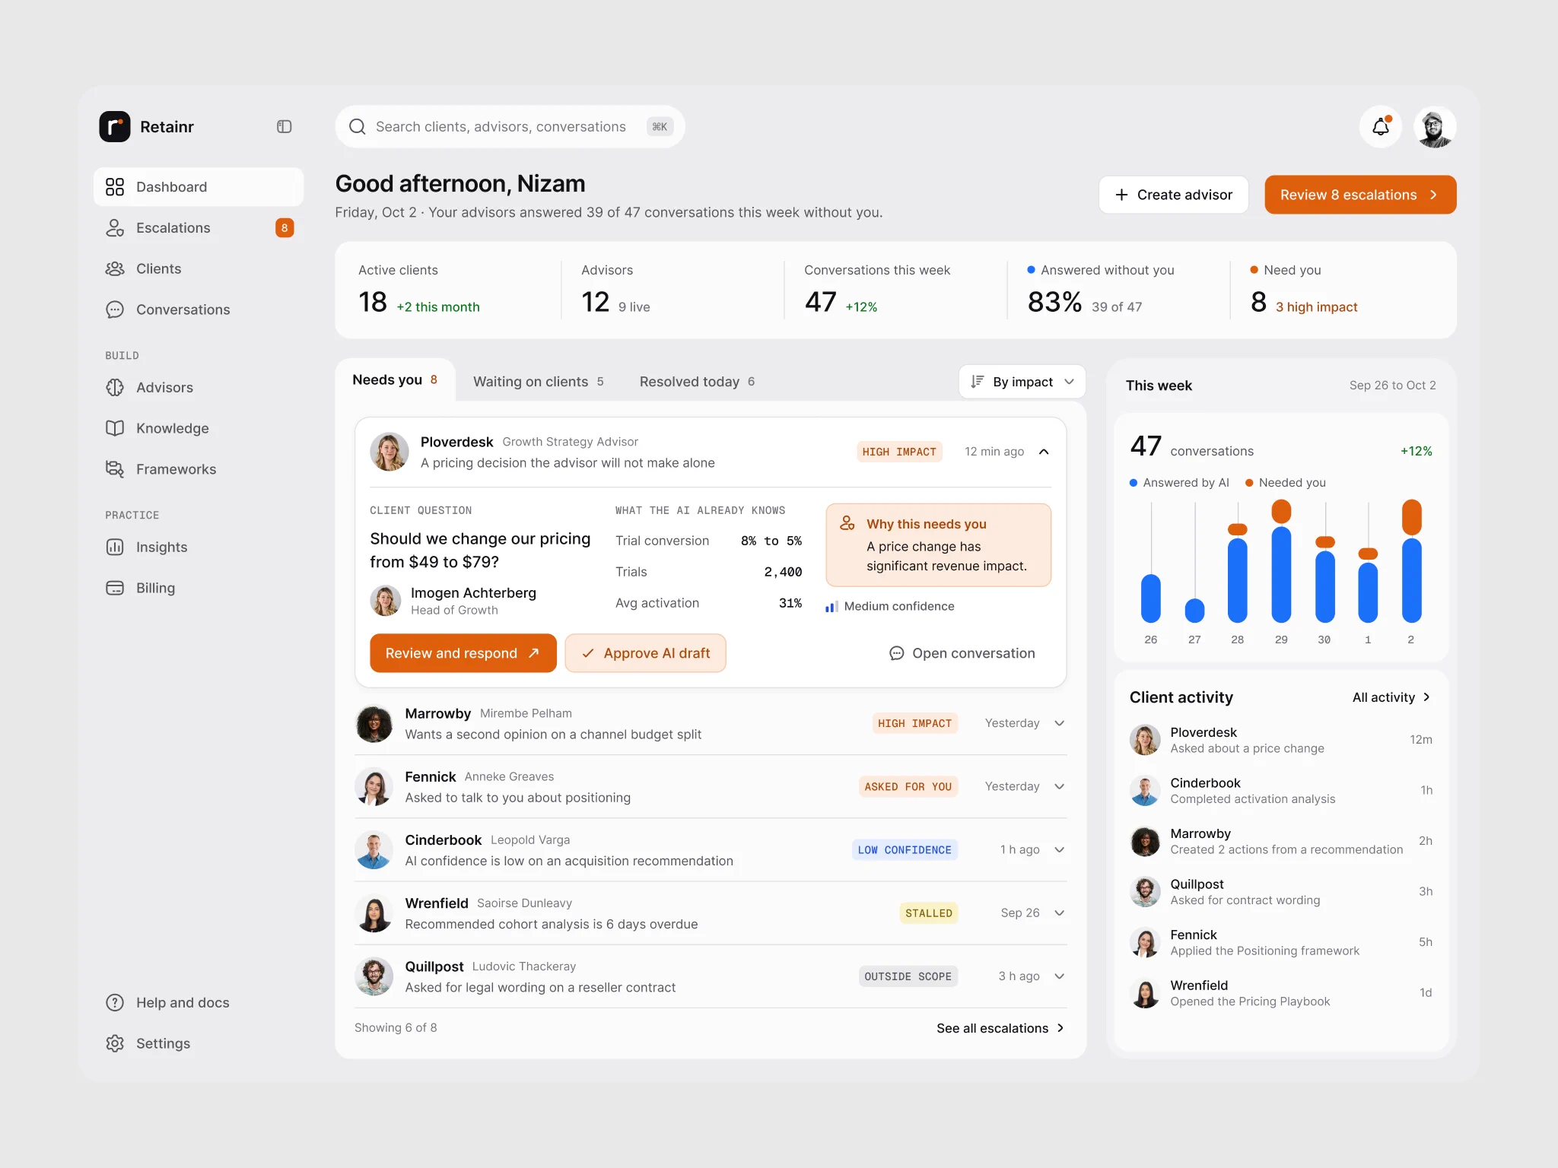Screen dimensions: 1558x1168
Task: Click the arrow icon on Review and respond
Action: 534,653
